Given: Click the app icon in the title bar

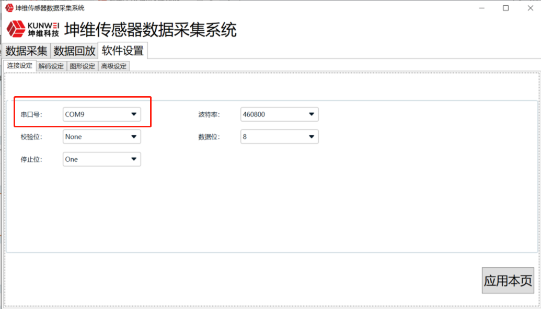Looking at the screenshot, I should 9,8.
